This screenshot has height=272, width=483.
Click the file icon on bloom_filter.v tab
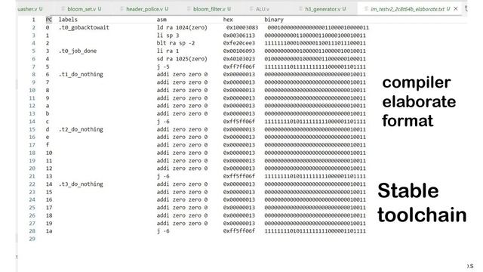tap(189, 9)
